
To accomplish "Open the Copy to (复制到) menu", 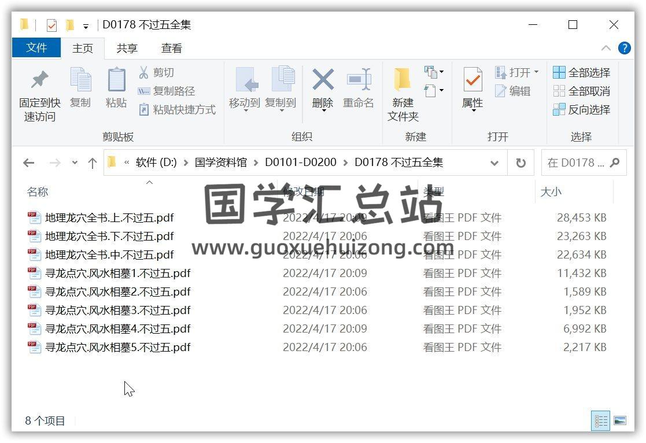I will pos(281,88).
